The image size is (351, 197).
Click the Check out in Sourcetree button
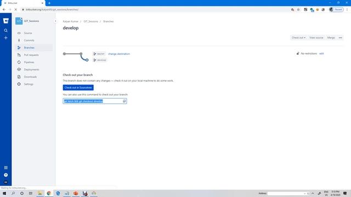(78, 88)
